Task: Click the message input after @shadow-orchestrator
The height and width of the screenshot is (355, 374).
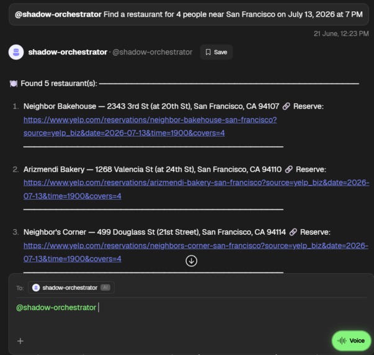Action: click(x=191, y=307)
